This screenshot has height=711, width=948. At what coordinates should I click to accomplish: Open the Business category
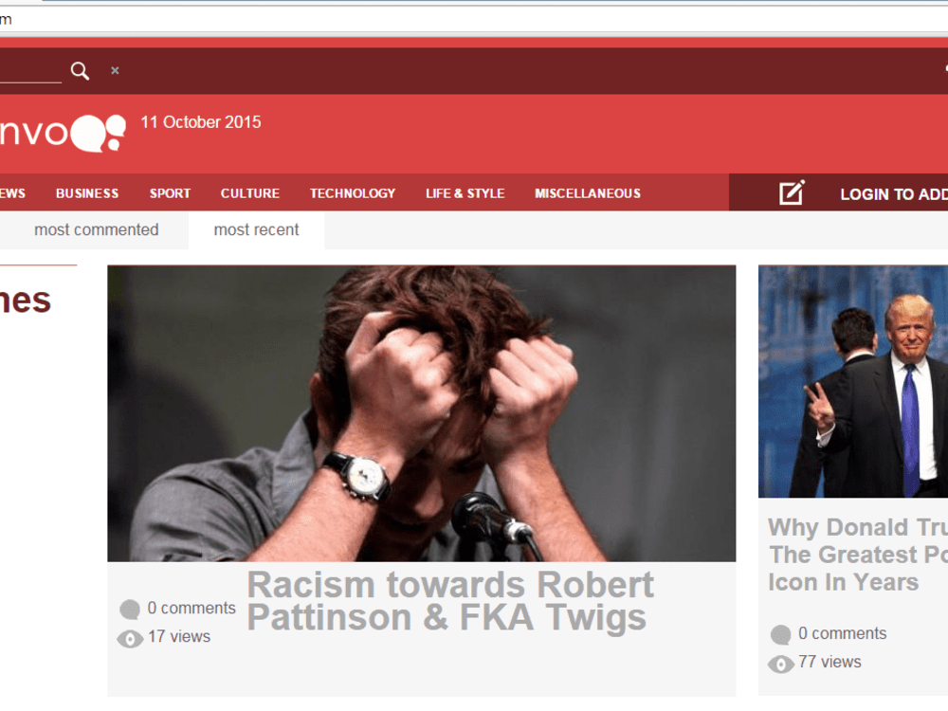coord(87,193)
